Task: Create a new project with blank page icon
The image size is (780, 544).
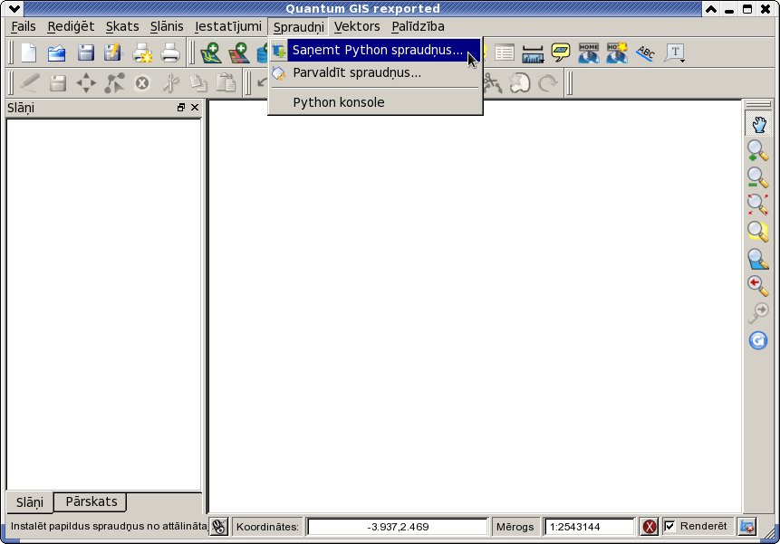Action: point(28,52)
